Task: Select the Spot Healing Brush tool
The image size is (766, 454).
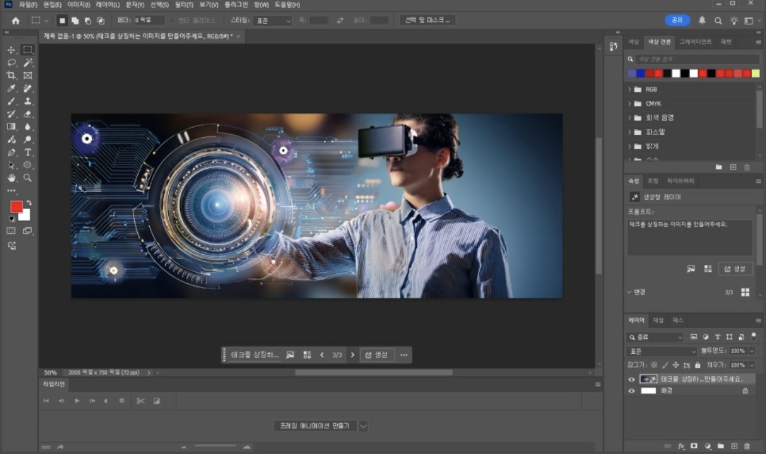Action: click(x=27, y=88)
